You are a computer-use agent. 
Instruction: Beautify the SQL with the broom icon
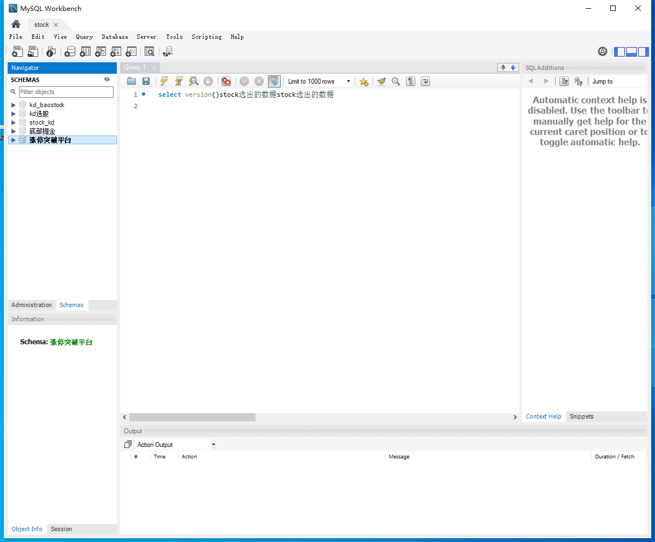pos(381,81)
